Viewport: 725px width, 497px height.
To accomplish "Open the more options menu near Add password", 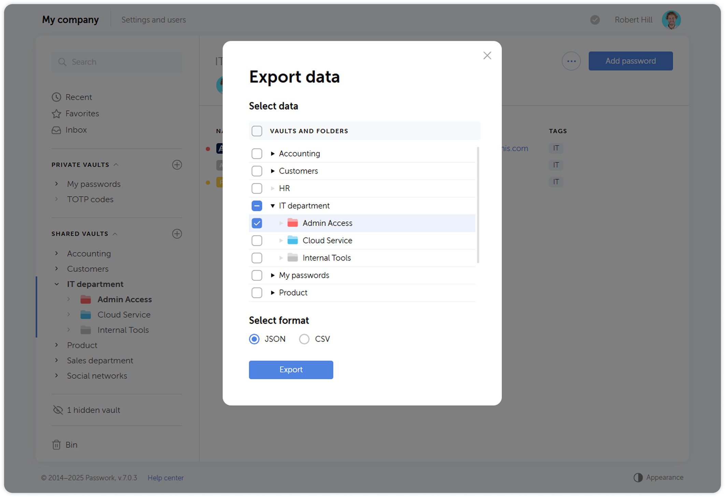I will (571, 61).
